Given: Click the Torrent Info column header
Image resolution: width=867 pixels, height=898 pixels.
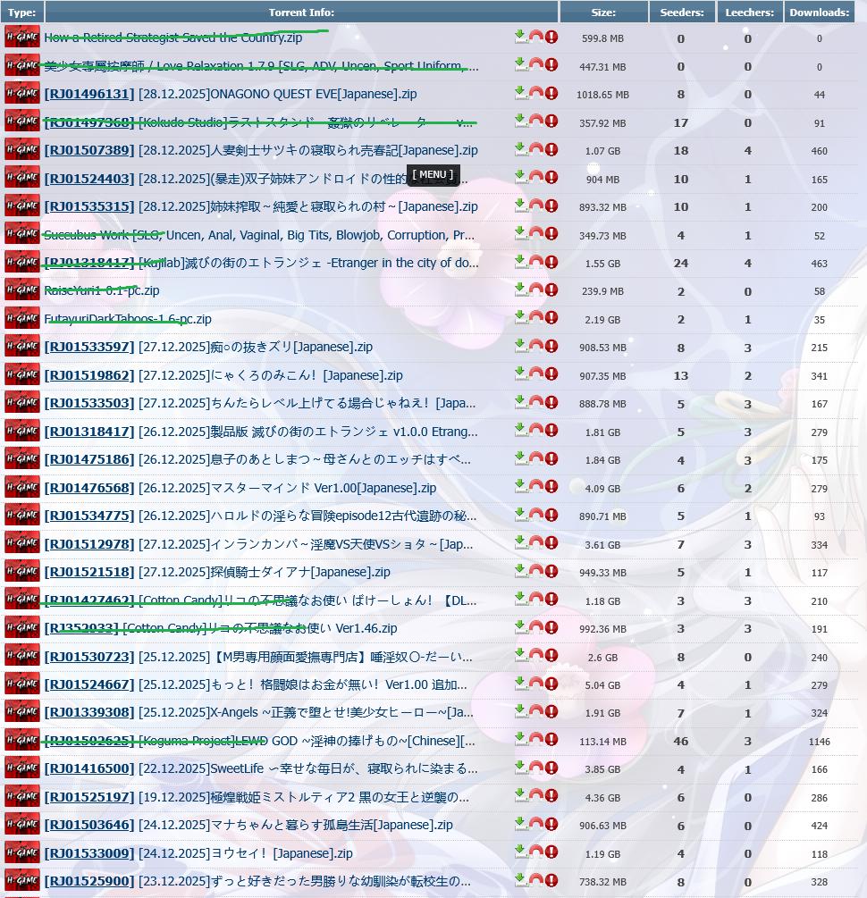Looking at the screenshot, I should (301, 13).
